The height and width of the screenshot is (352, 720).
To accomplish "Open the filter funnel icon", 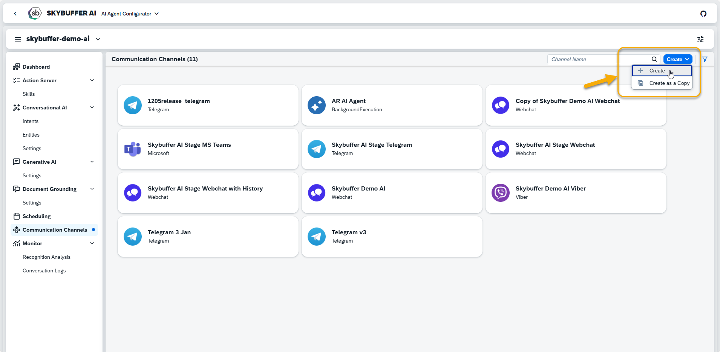I will point(705,59).
